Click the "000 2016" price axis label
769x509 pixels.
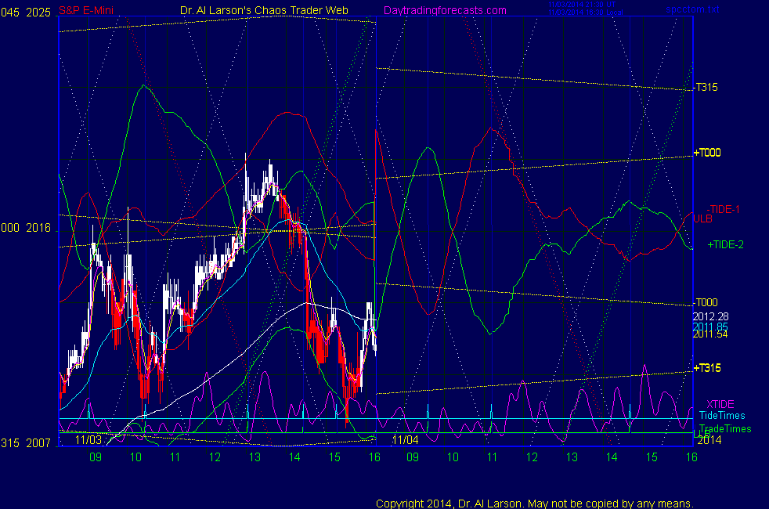26,228
